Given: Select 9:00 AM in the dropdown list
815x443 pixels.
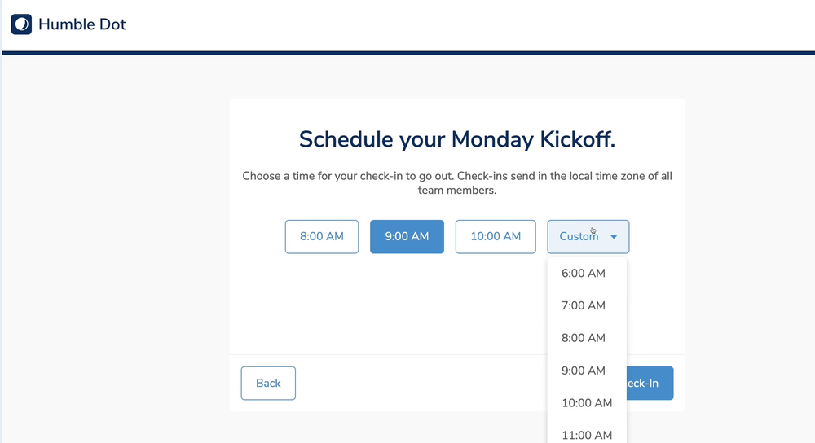Looking at the screenshot, I should point(584,371).
